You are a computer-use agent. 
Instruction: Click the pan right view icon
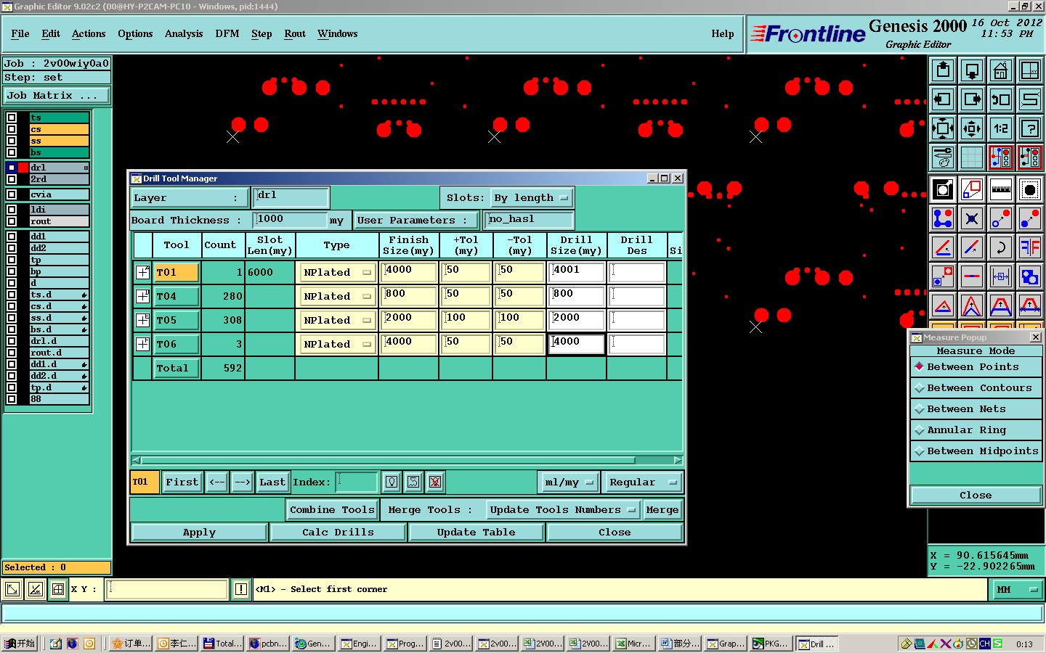coord(972,99)
